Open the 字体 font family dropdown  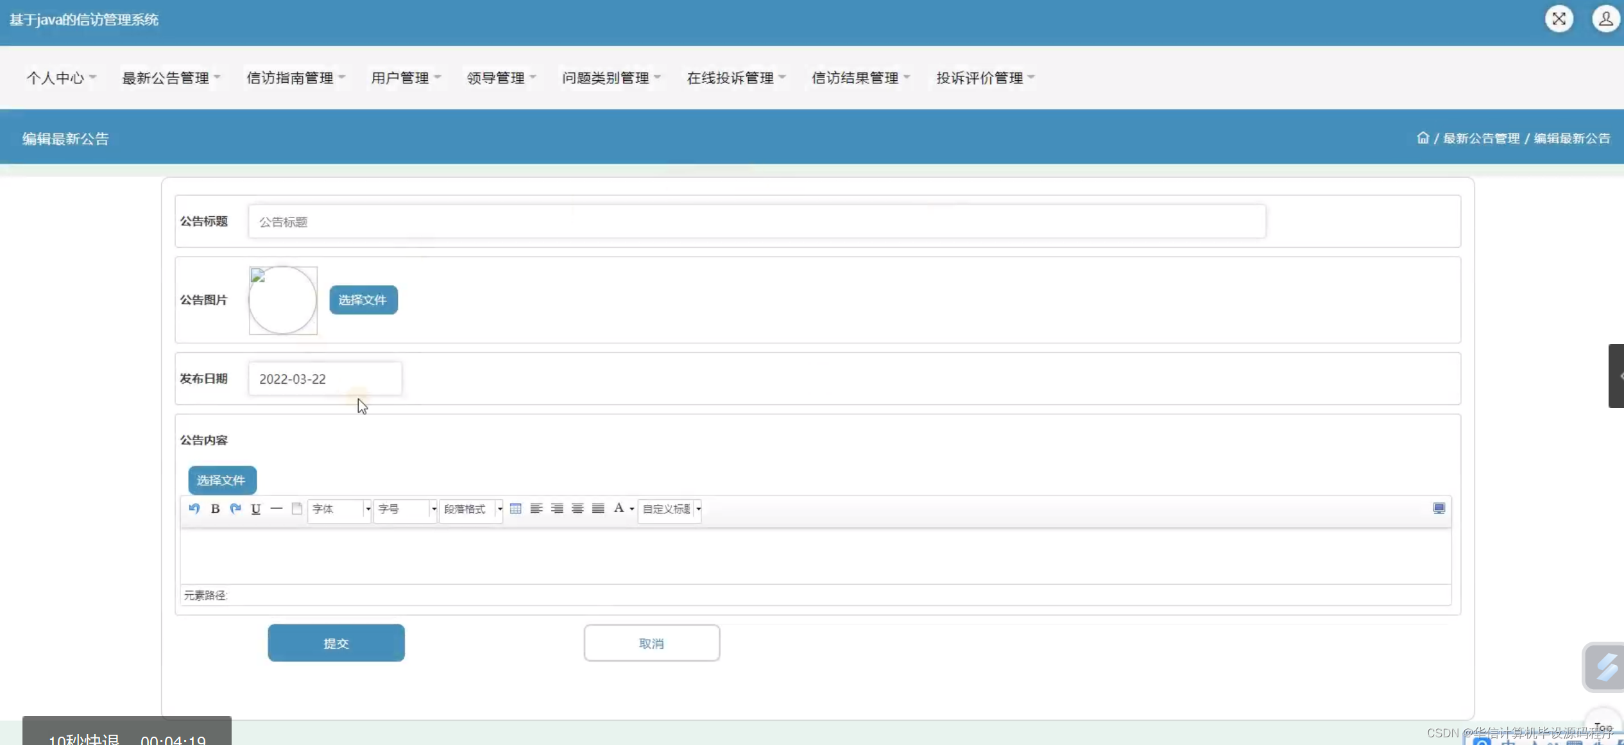[339, 510]
